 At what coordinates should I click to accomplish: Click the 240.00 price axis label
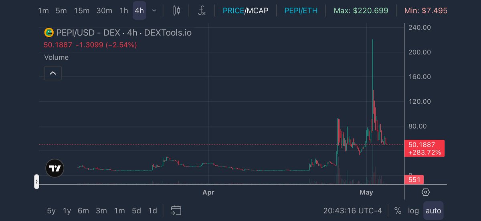(x=420, y=27)
